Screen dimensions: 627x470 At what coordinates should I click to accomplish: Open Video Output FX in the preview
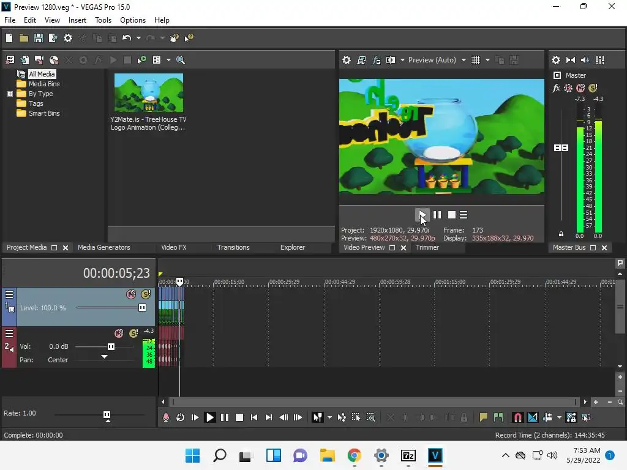coord(377,60)
